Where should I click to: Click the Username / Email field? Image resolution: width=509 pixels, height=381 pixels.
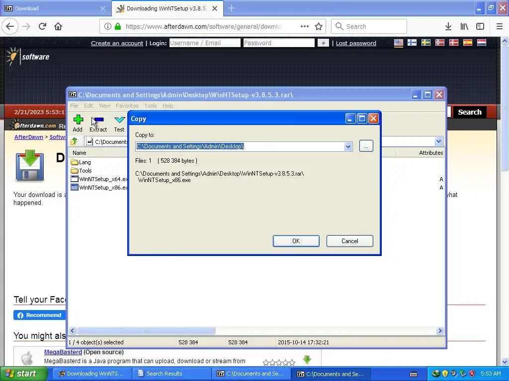205,43
